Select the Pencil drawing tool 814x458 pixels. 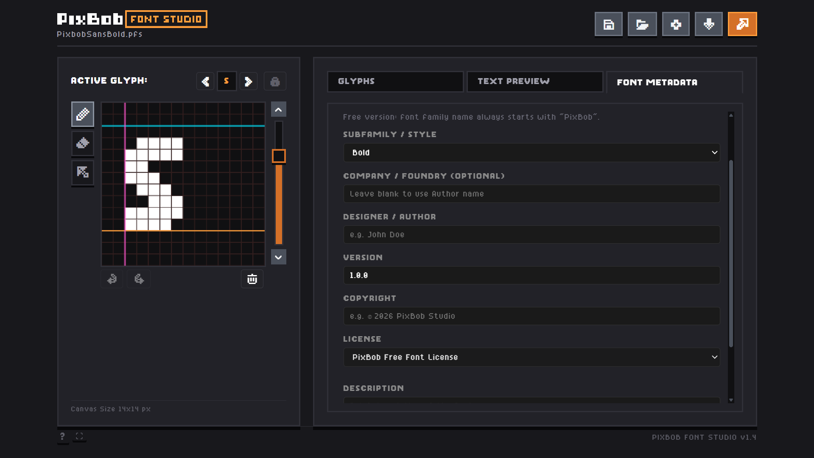[83, 114]
